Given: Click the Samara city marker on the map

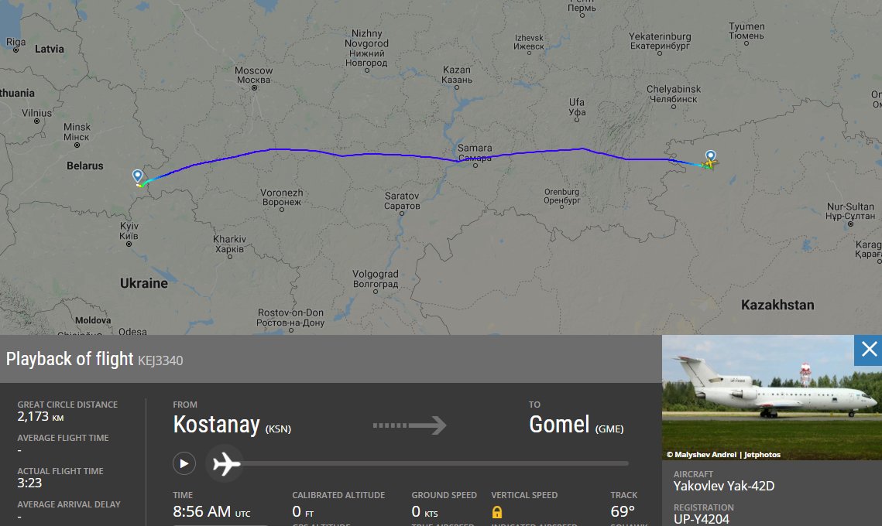Looking at the screenshot, I should tap(475, 166).
